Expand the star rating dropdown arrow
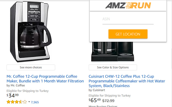Viewport: 172px width, 107px height. click(29, 102)
